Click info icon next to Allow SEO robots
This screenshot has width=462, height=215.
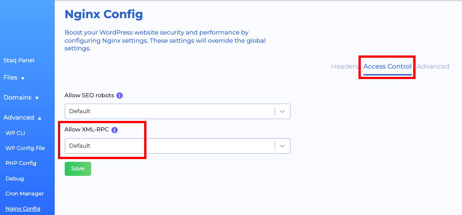click(119, 95)
